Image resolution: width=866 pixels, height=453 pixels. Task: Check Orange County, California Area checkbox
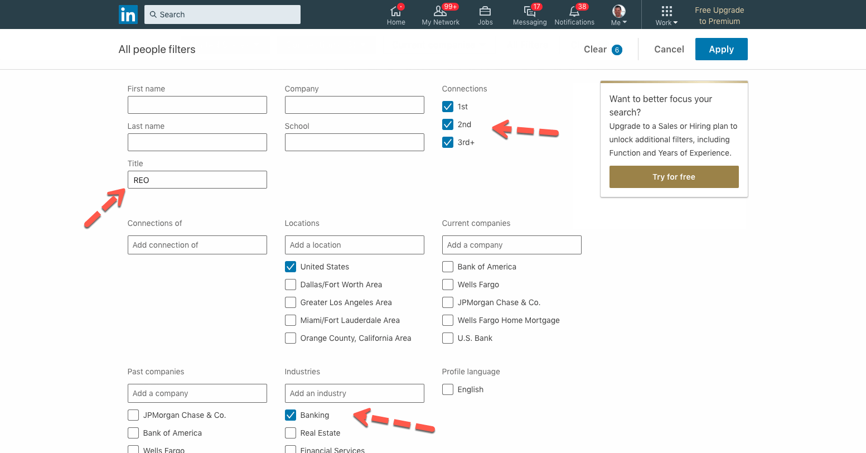tap(290, 338)
